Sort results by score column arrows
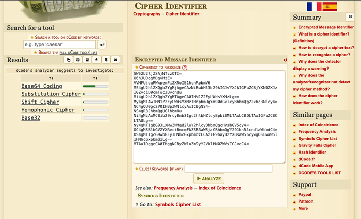 95,78
